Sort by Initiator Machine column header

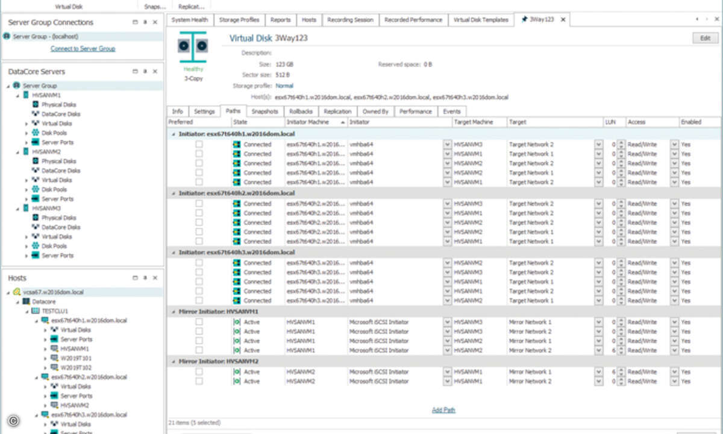[x=316, y=122]
